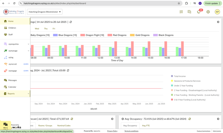Toggle Blue Dragons [15] legend series
The width and height of the screenshot is (223, 133).
[x=65, y=35]
